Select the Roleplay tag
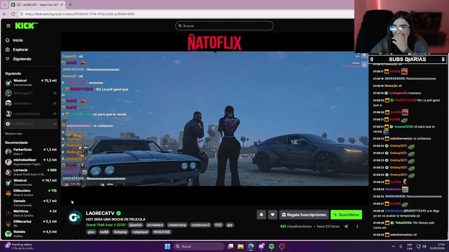The height and width of the screenshot is (252, 449). point(120,232)
